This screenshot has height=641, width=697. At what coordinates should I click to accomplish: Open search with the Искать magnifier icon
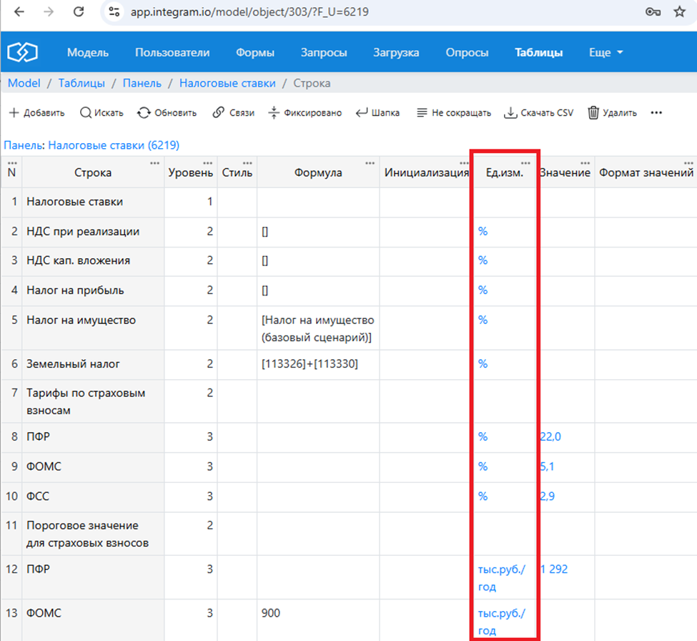(85, 113)
